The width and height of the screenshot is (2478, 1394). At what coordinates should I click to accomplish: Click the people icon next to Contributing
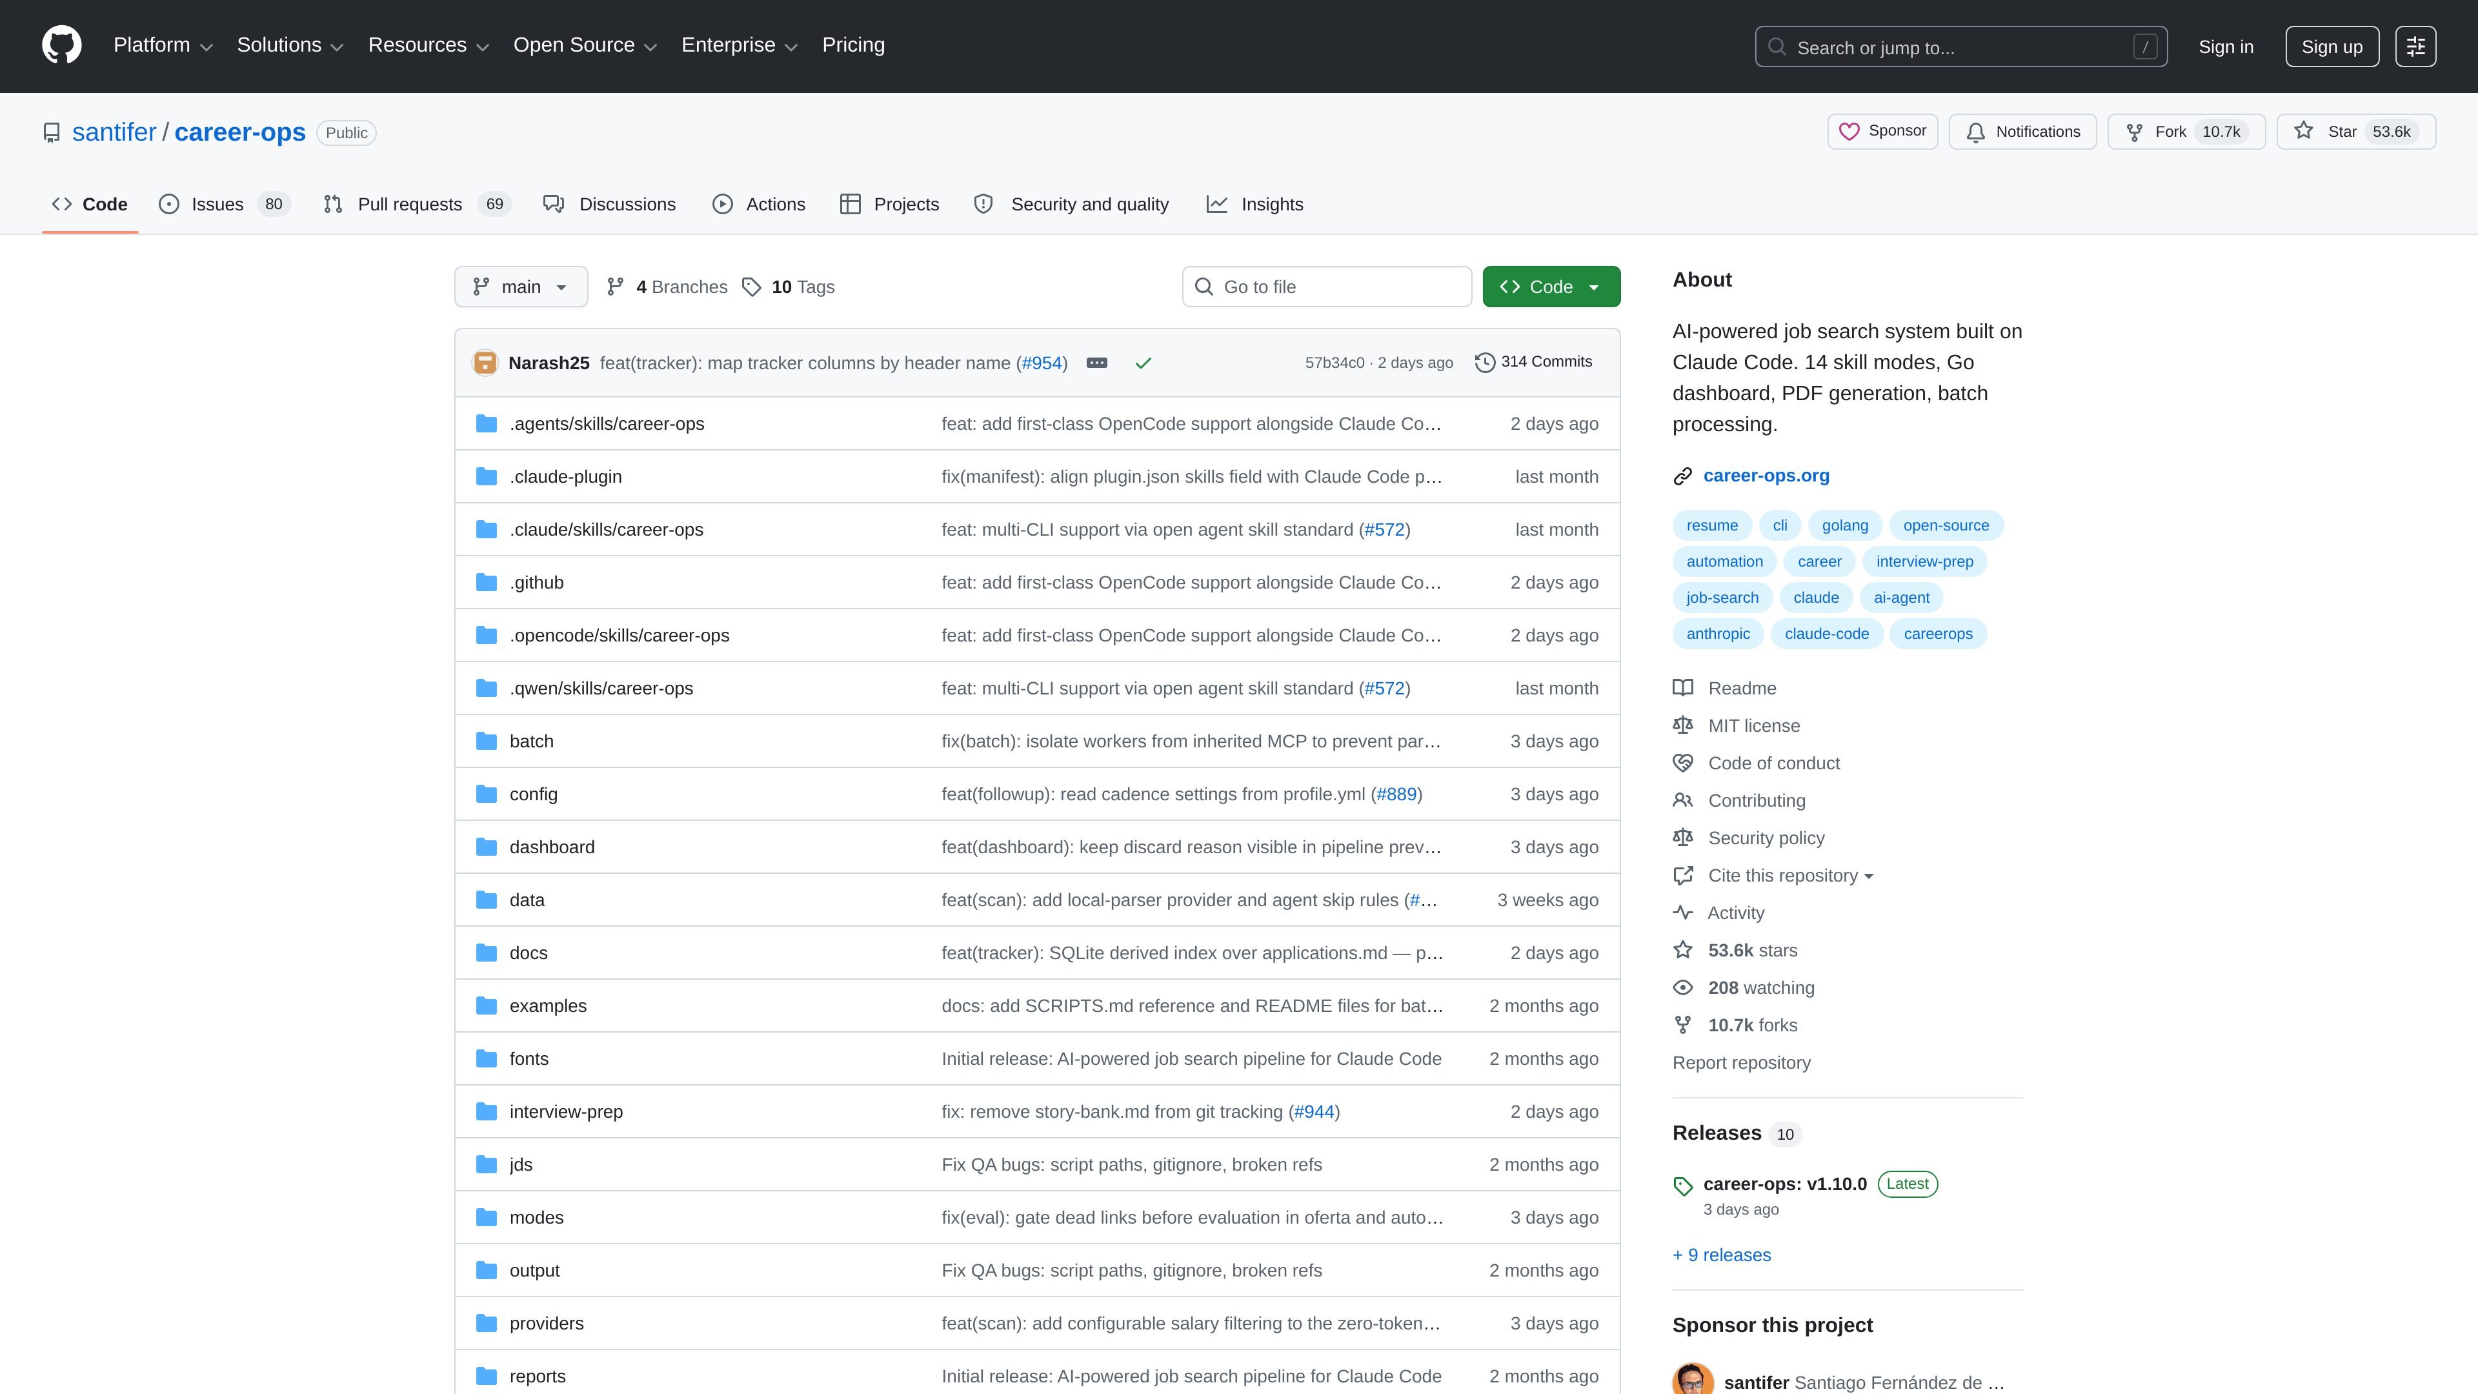1682,800
